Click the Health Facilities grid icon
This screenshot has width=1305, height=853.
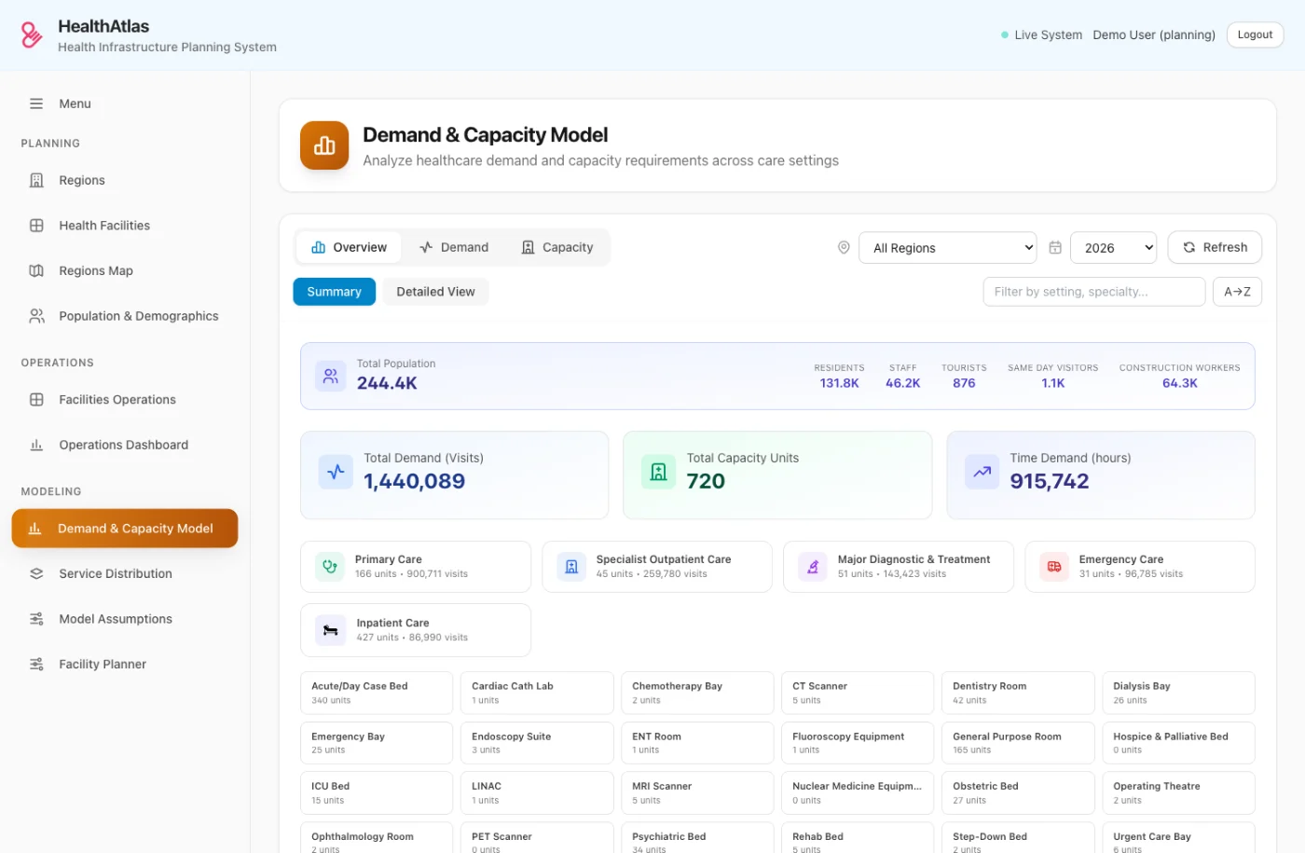36,226
